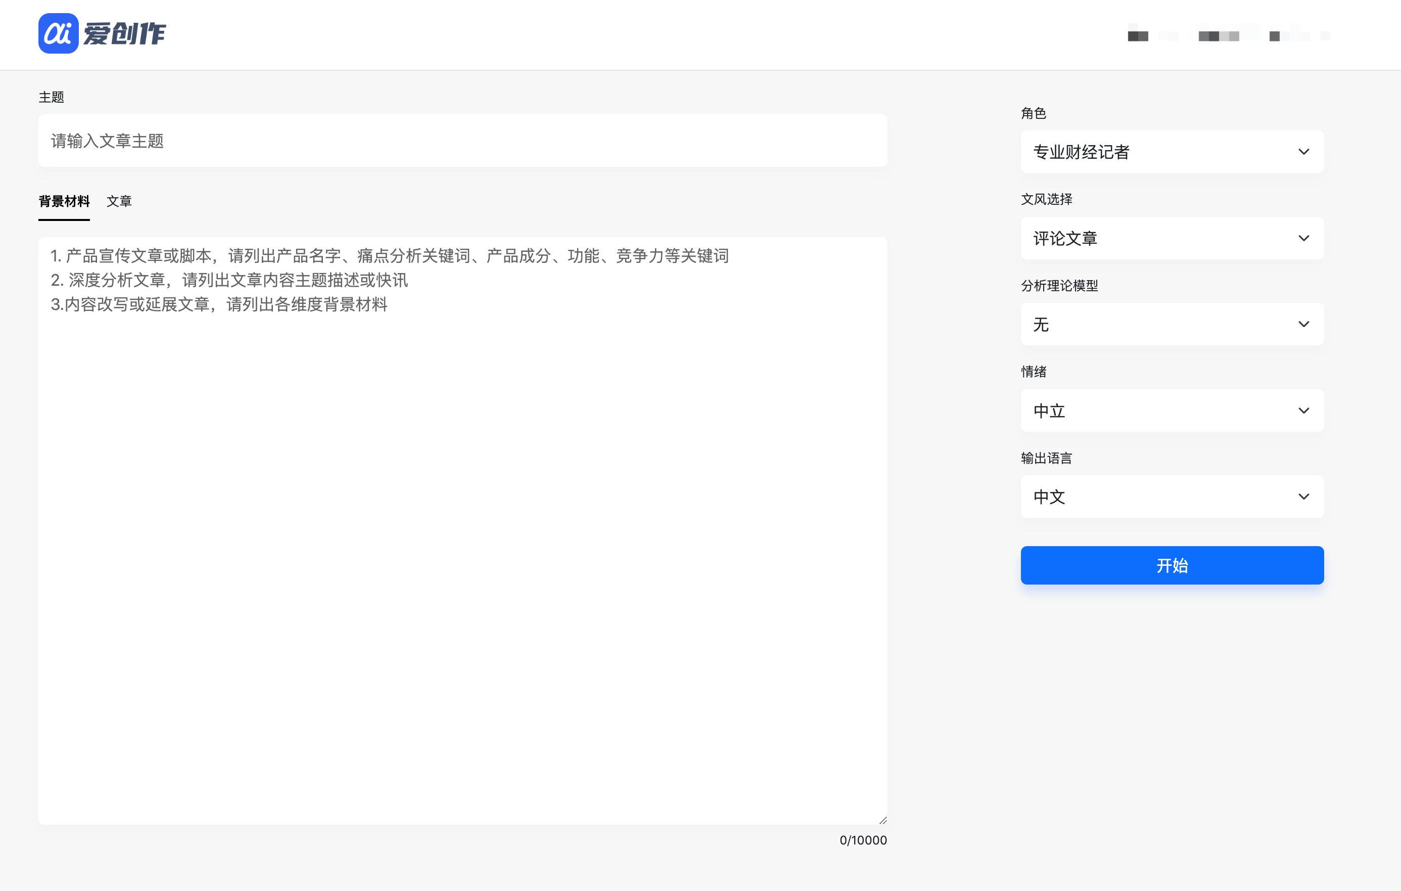Click the 0/10000 character counter
Image resolution: width=1401 pixels, height=891 pixels.
tap(863, 840)
